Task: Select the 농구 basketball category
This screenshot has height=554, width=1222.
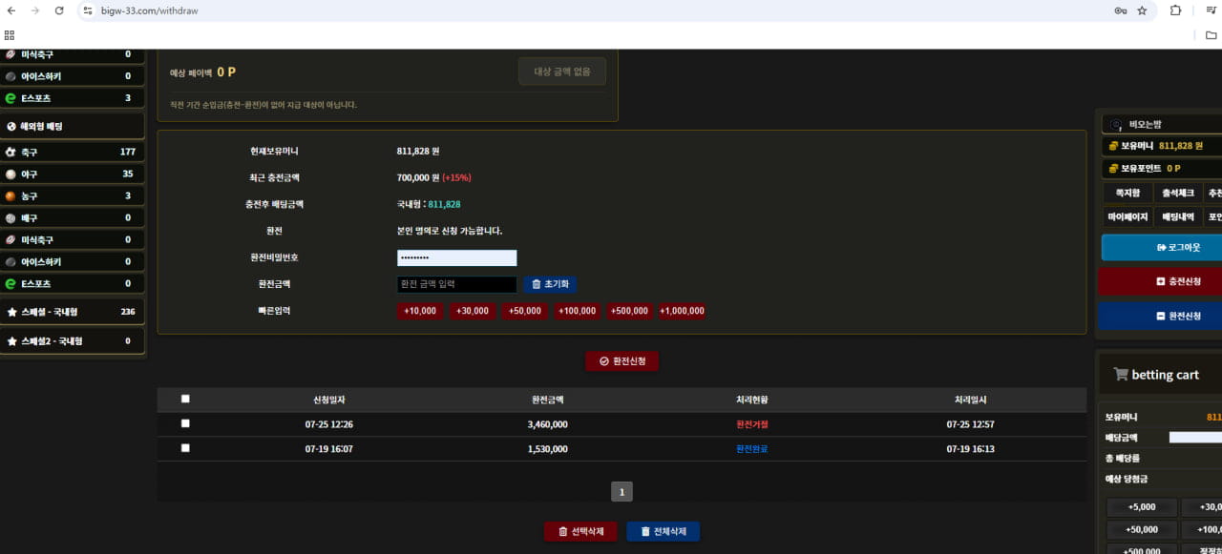Action: click(x=72, y=195)
